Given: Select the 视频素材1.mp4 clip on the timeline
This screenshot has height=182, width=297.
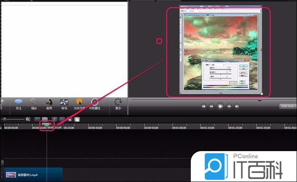Looking at the screenshot, I should click(33, 175).
